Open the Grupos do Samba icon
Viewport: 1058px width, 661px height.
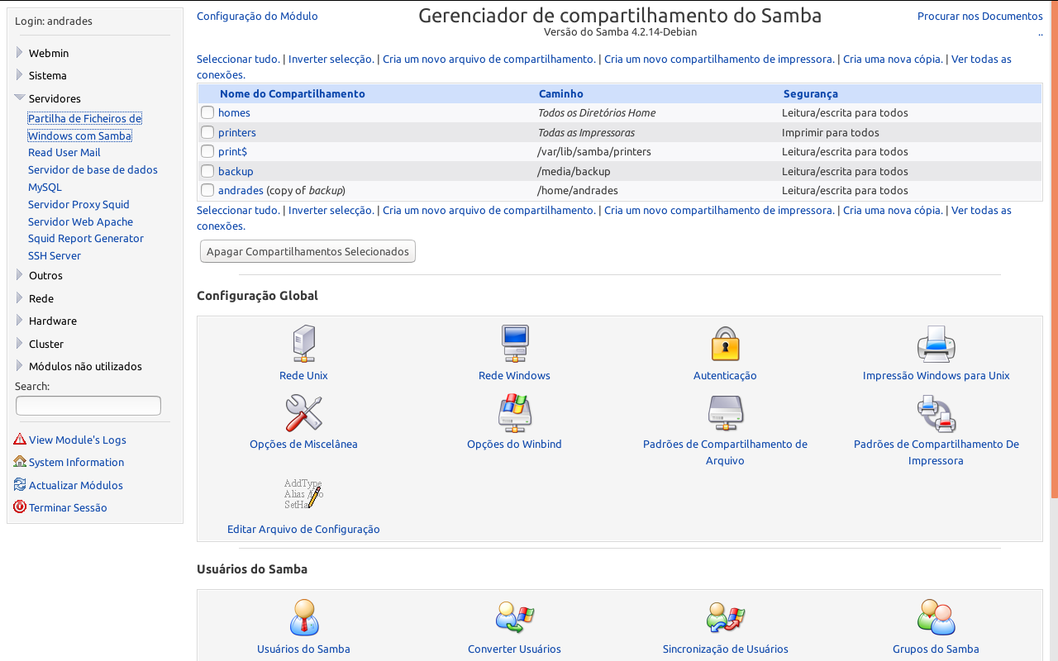tap(936, 618)
